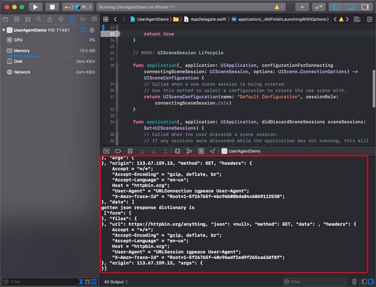
Task: Click the console Filter field
Action: [314, 282]
